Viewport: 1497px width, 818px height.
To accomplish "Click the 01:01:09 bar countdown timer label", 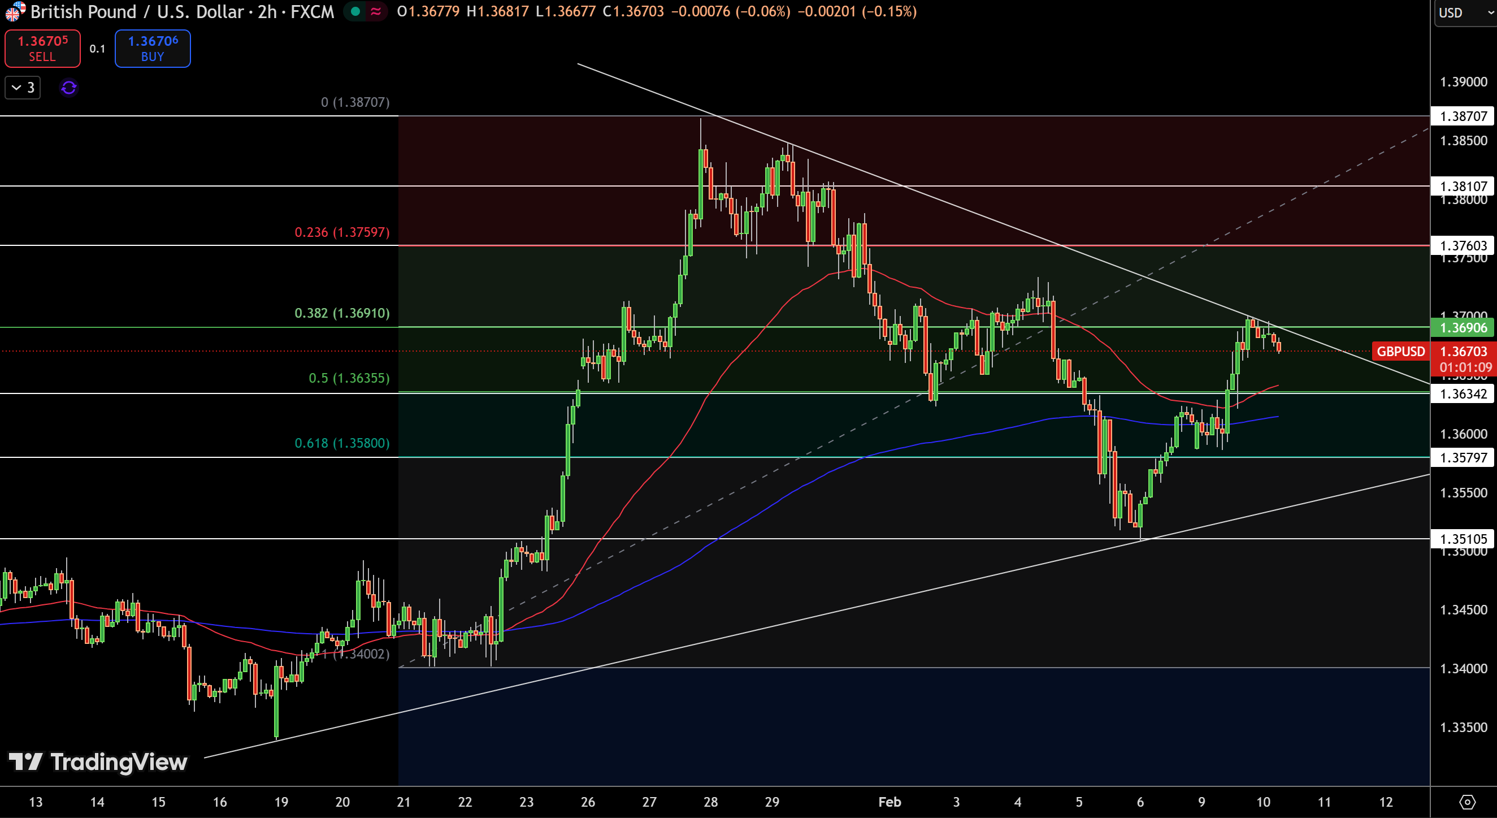I will tap(1465, 367).
